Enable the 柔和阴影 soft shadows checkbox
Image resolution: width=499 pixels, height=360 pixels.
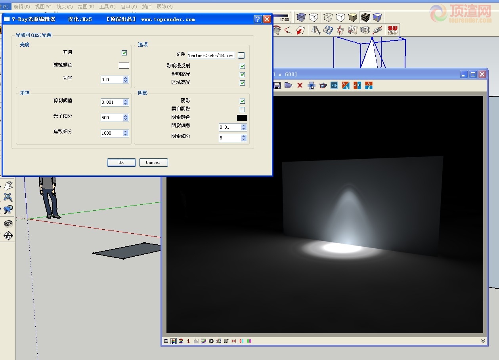point(242,109)
